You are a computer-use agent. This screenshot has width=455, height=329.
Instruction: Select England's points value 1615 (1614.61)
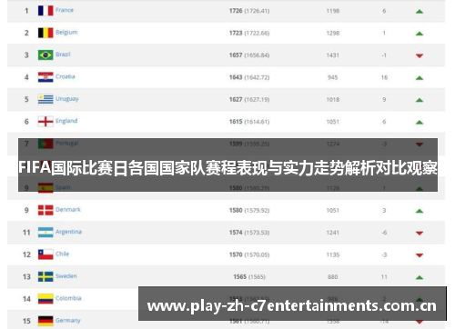(249, 122)
